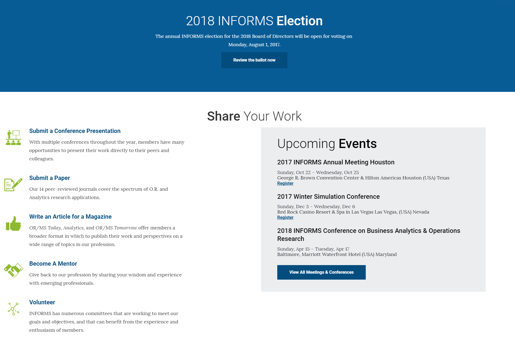Register for the 2017 Winter Simulation Conference

(285, 217)
